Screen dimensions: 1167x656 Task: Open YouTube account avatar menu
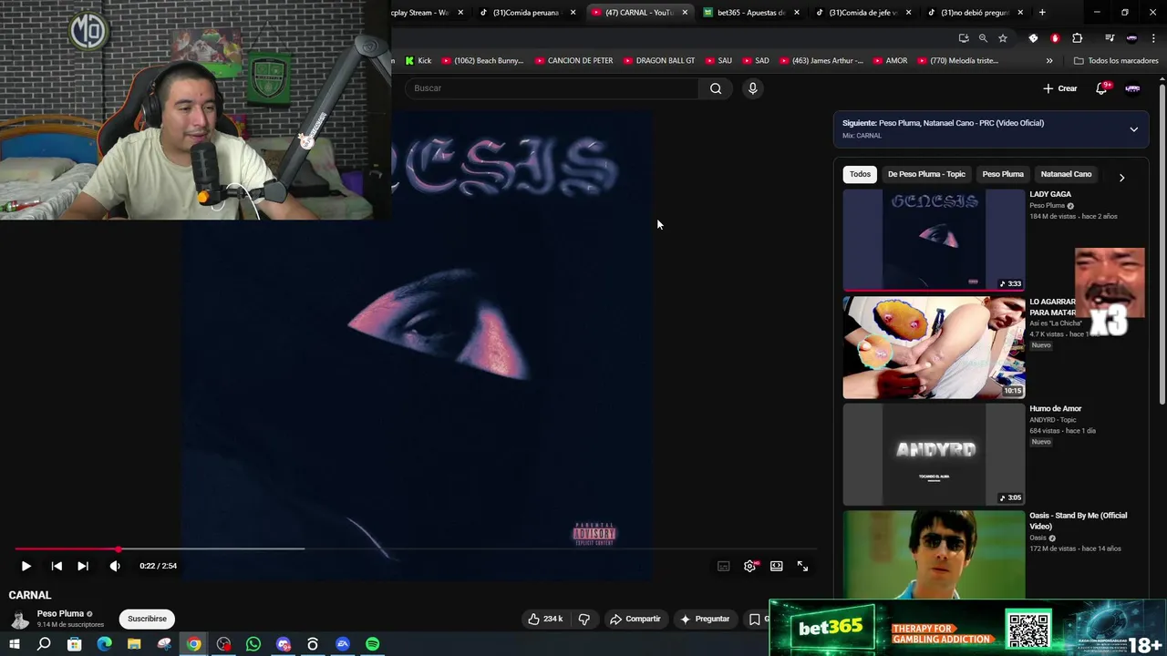[x=1132, y=88]
